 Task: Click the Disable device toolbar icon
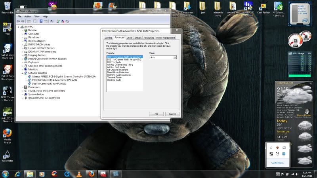coord(67,21)
